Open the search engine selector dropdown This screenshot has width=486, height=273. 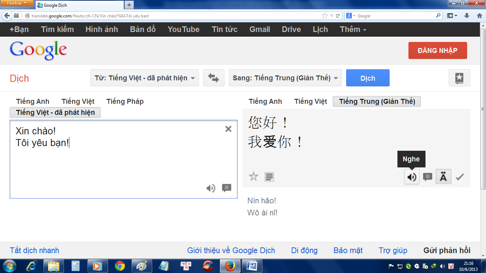point(350,16)
